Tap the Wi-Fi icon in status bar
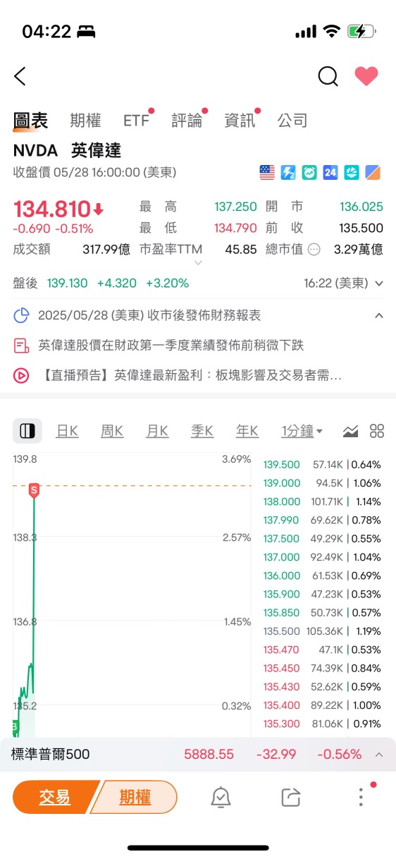This screenshot has width=396, height=859. 331,31
